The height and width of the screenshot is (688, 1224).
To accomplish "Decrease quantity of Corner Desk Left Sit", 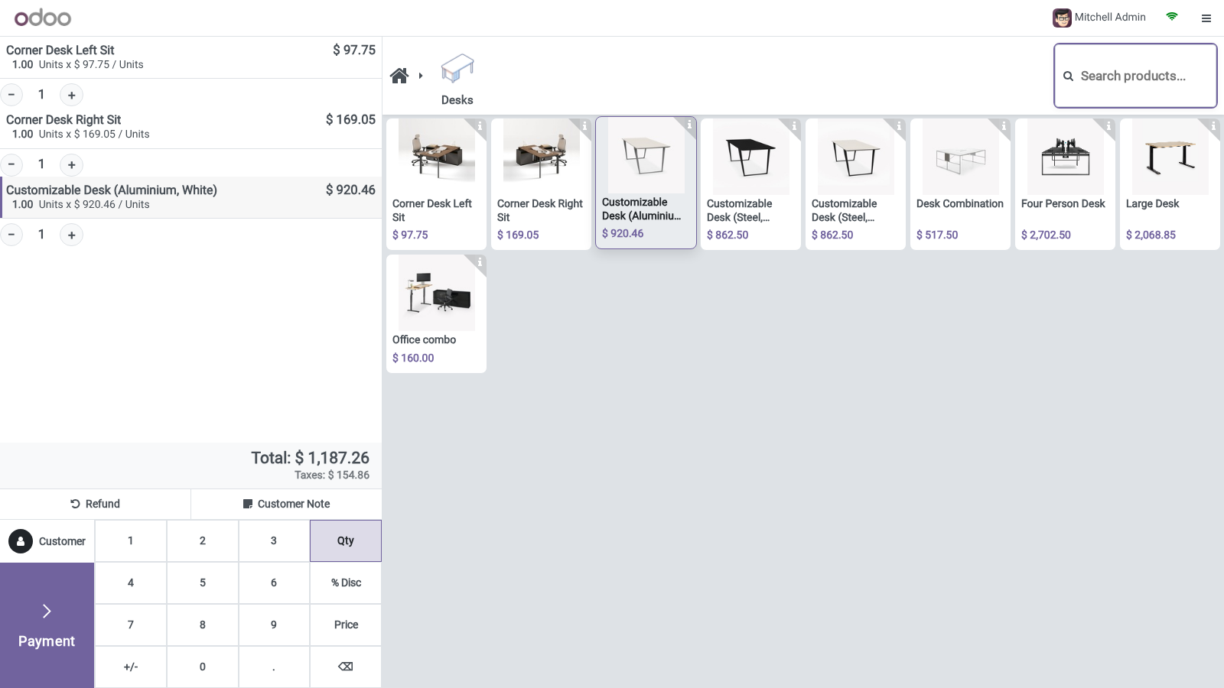I will (11, 95).
